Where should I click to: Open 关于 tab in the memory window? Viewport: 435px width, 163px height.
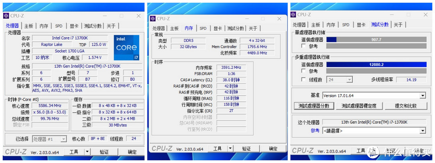point(253,28)
